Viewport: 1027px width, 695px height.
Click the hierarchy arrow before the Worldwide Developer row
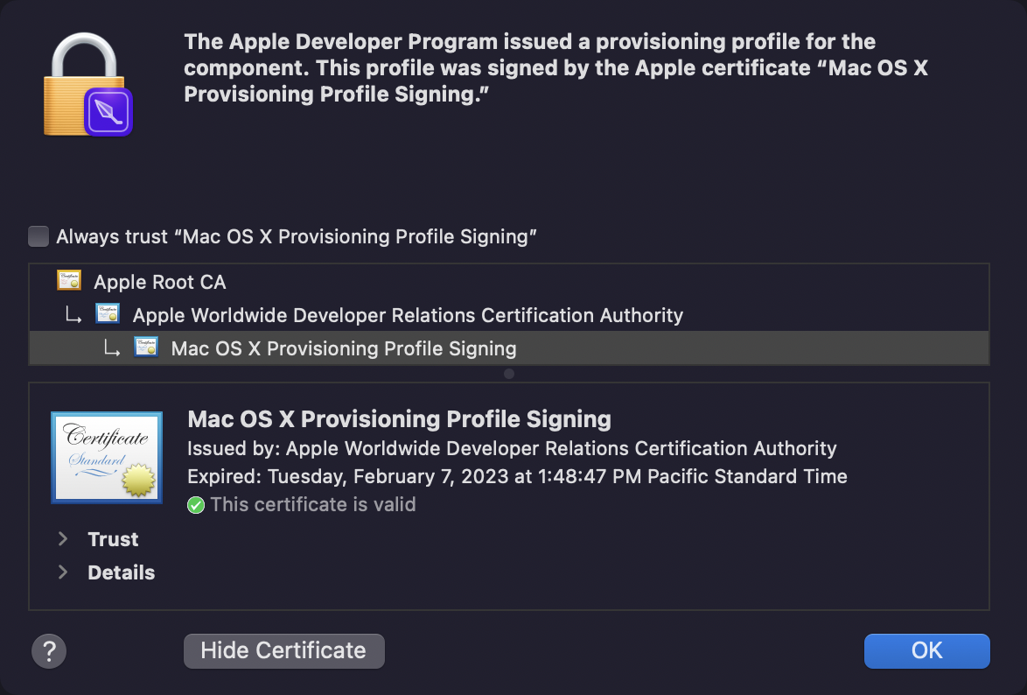click(x=75, y=315)
